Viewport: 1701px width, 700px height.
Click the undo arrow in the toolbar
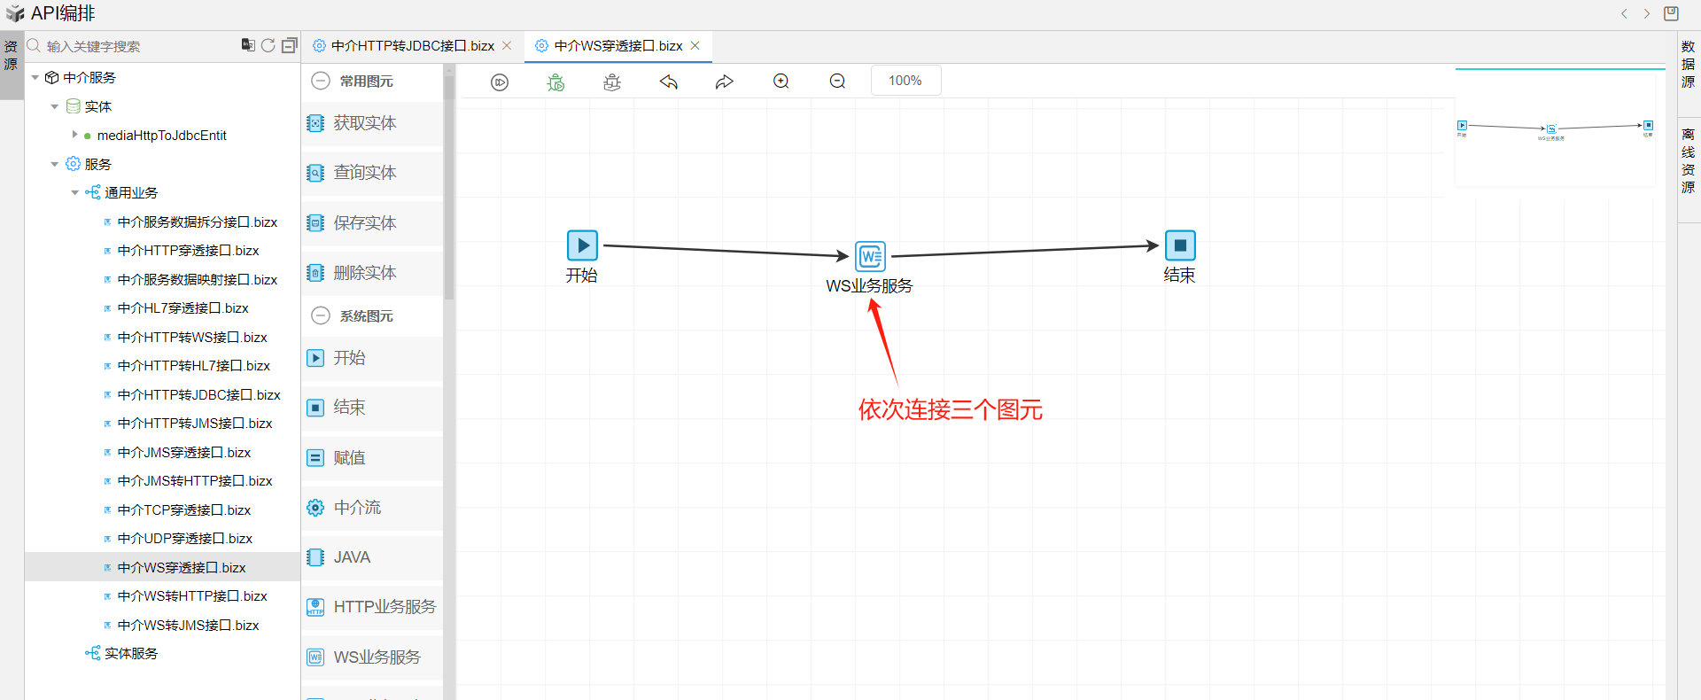[669, 82]
